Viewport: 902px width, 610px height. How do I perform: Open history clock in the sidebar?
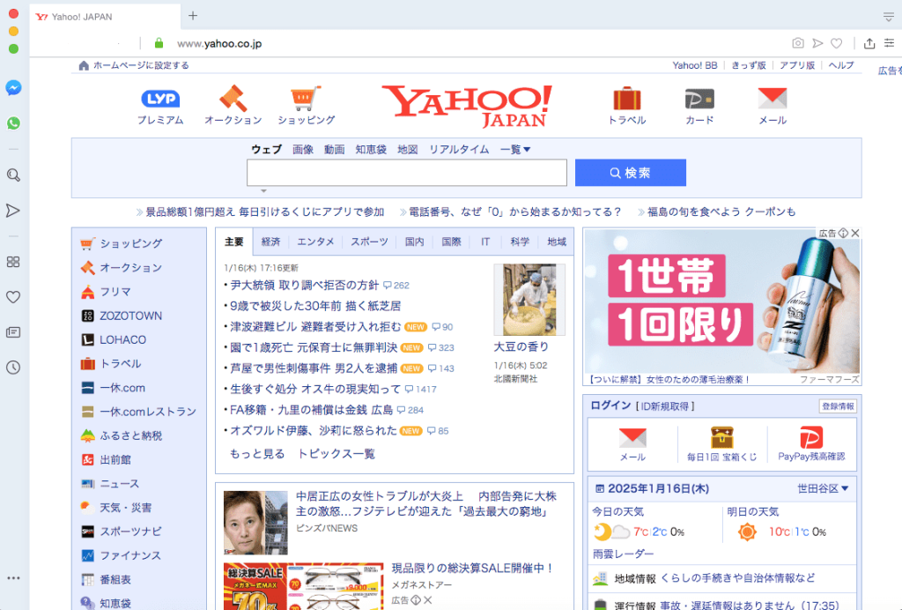pos(13,368)
